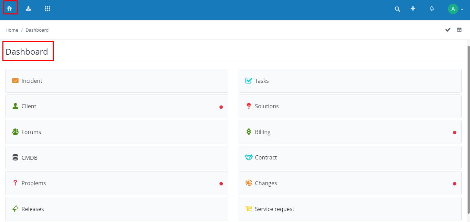Click the home icon in top bar

[10, 9]
